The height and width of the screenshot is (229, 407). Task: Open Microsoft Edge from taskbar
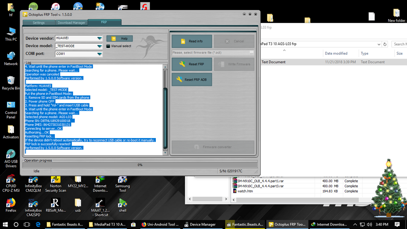click(38, 224)
